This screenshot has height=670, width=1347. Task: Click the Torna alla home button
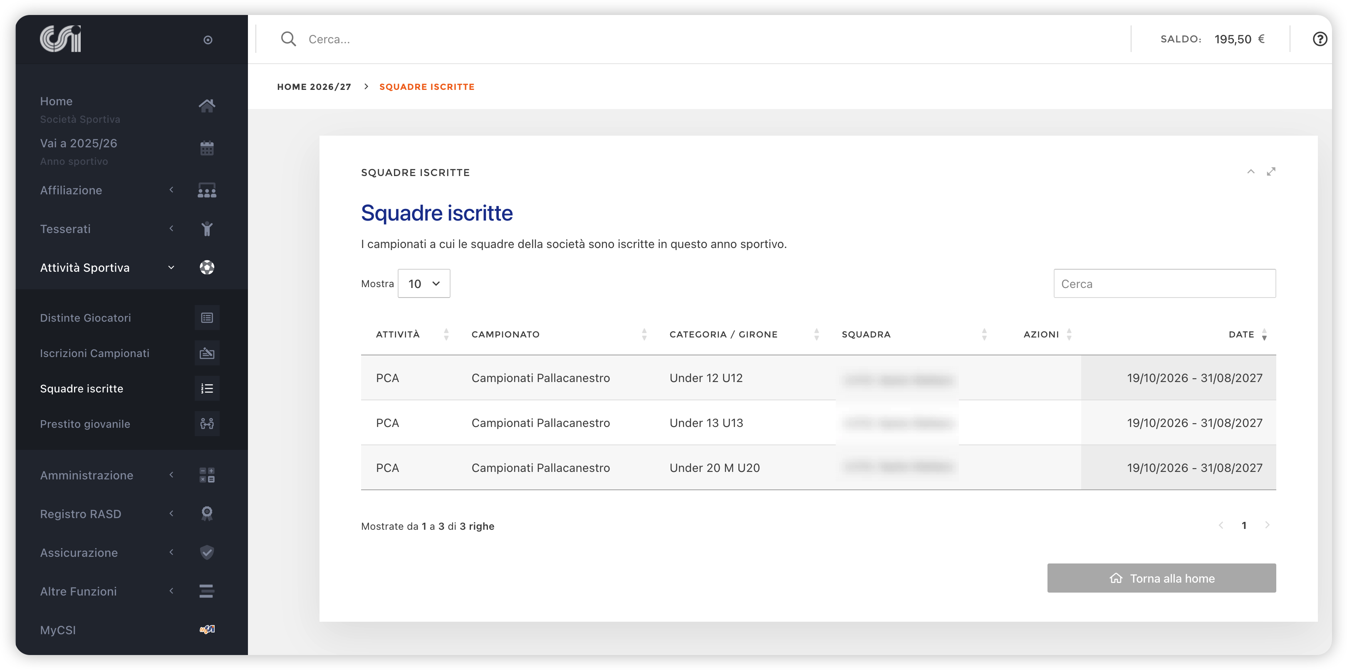click(x=1161, y=578)
